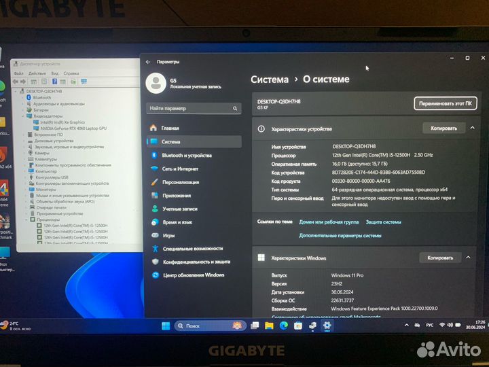Open Вид menu in Device Manager
489x367 pixels.
pyautogui.click(x=55, y=73)
